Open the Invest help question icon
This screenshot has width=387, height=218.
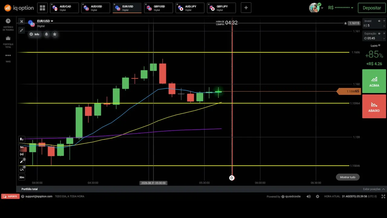(379, 21)
